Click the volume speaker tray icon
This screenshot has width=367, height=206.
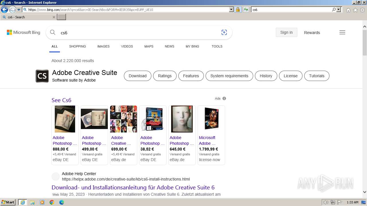click(x=326, y=202)
